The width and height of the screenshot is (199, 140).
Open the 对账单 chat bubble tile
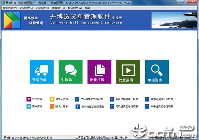(70, 72)
